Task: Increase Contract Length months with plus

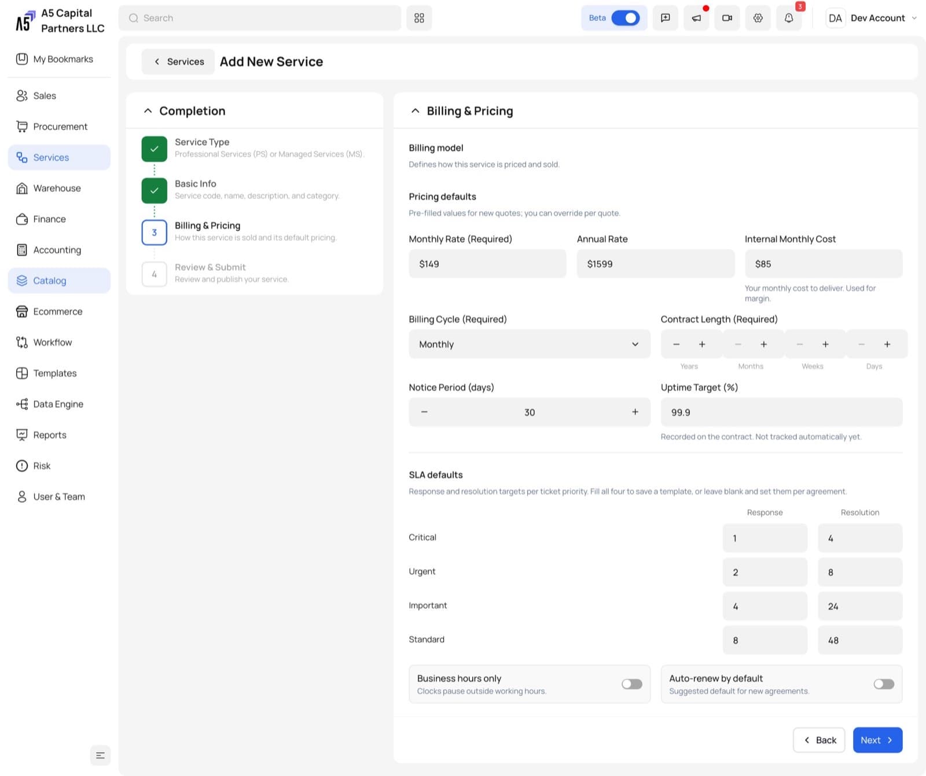Action: click(764, 344)
